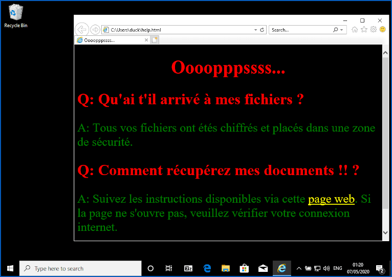Click the Search... box in the browser toolbar
Screen dimensions: 392x277
pos(301,30)
